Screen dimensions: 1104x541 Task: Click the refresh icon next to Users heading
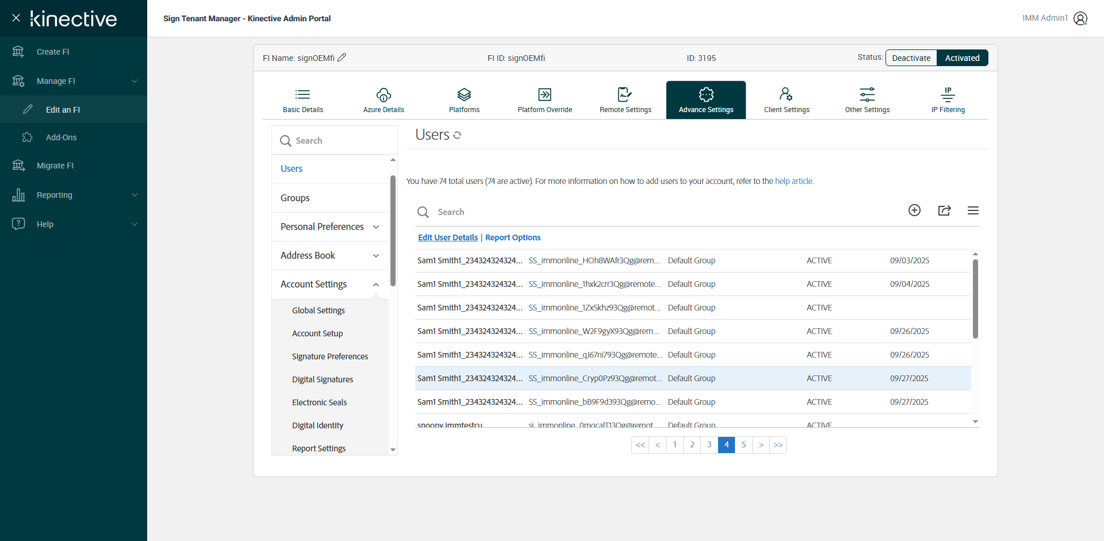(x=457, y=135)
